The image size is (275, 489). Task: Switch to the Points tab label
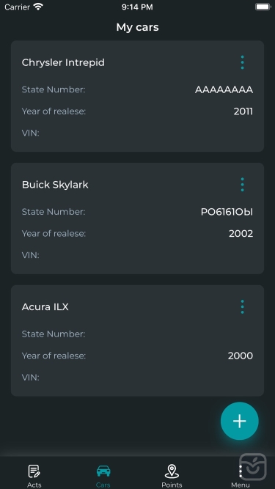point(172,485)
